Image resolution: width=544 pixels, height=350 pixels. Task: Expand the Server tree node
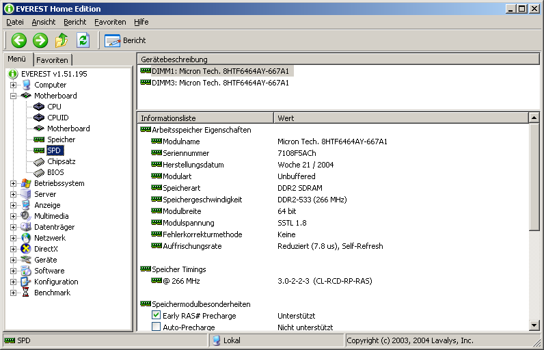[13, 194]
